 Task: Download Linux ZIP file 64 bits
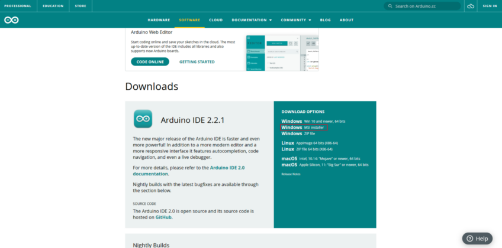[307, 149]
